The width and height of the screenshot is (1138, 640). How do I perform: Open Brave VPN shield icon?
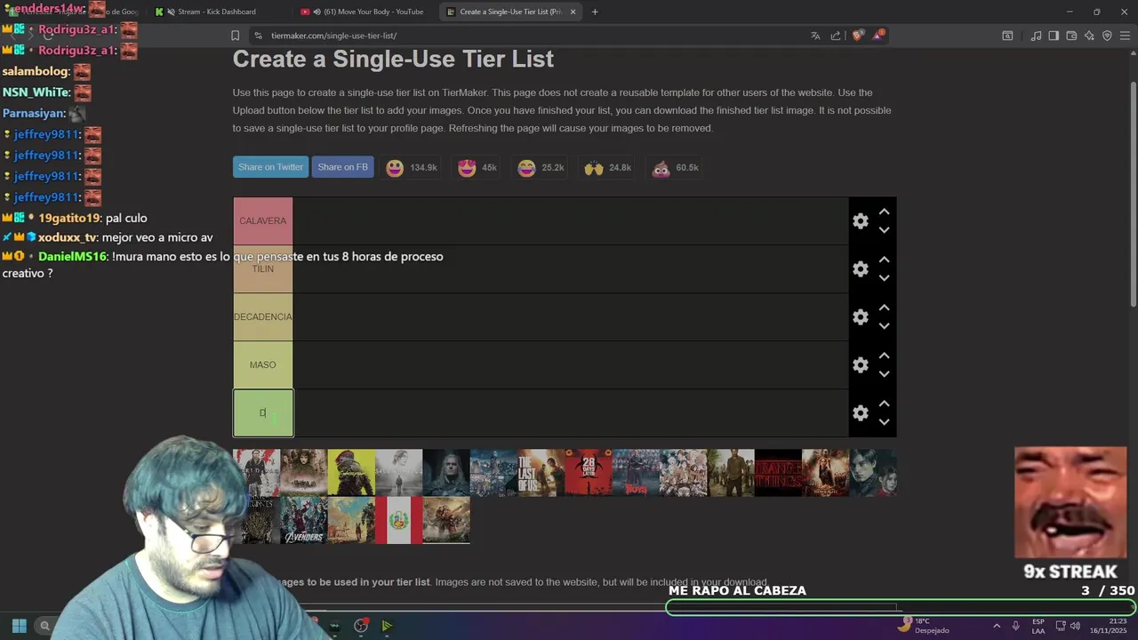coord(1107,36)
